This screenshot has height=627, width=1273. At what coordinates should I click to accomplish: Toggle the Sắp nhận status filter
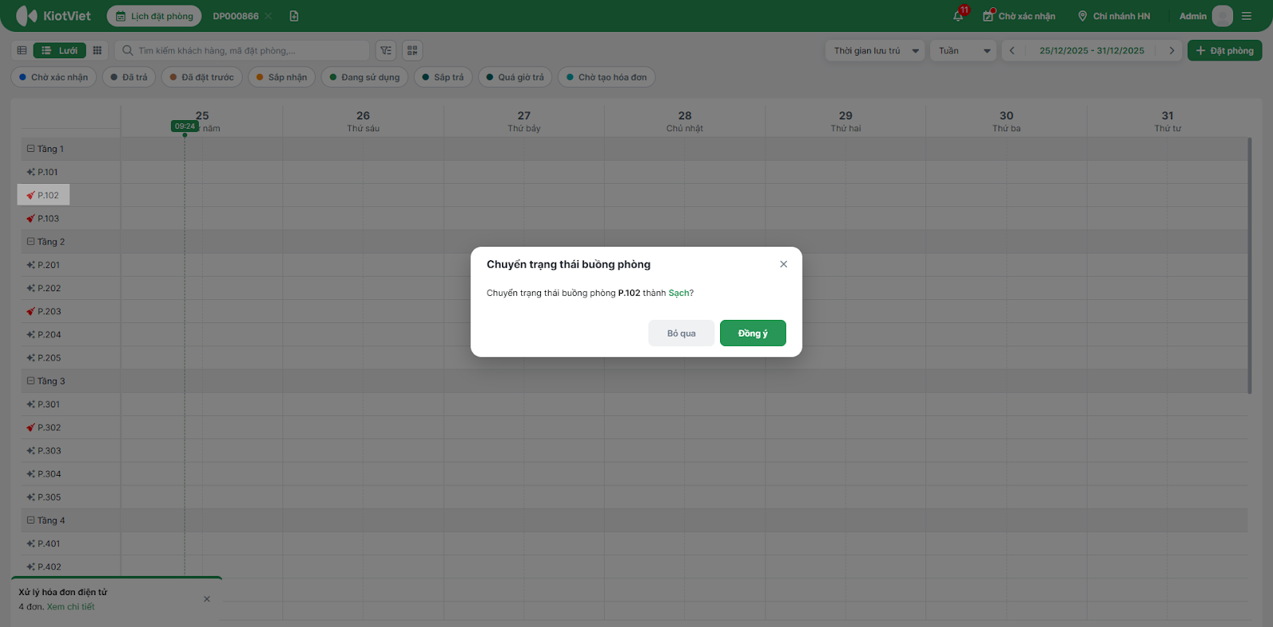point(282,77)
